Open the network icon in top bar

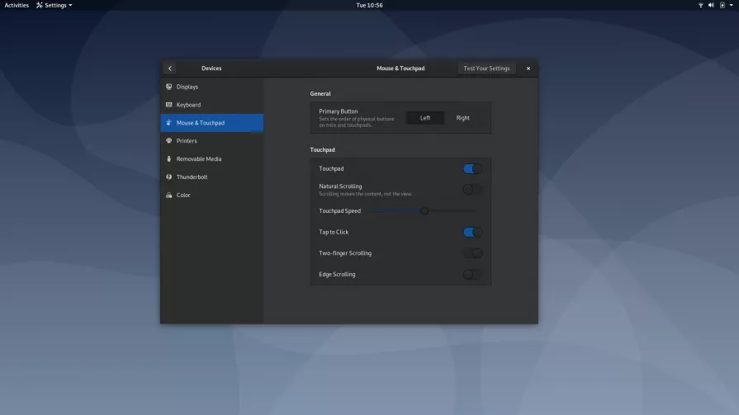click(x=700, y=5)
